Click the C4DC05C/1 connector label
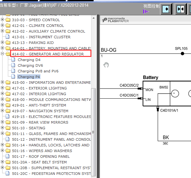 click(x=129, y=95)
